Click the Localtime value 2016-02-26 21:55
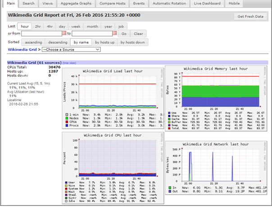 click(x=23, y=104)
